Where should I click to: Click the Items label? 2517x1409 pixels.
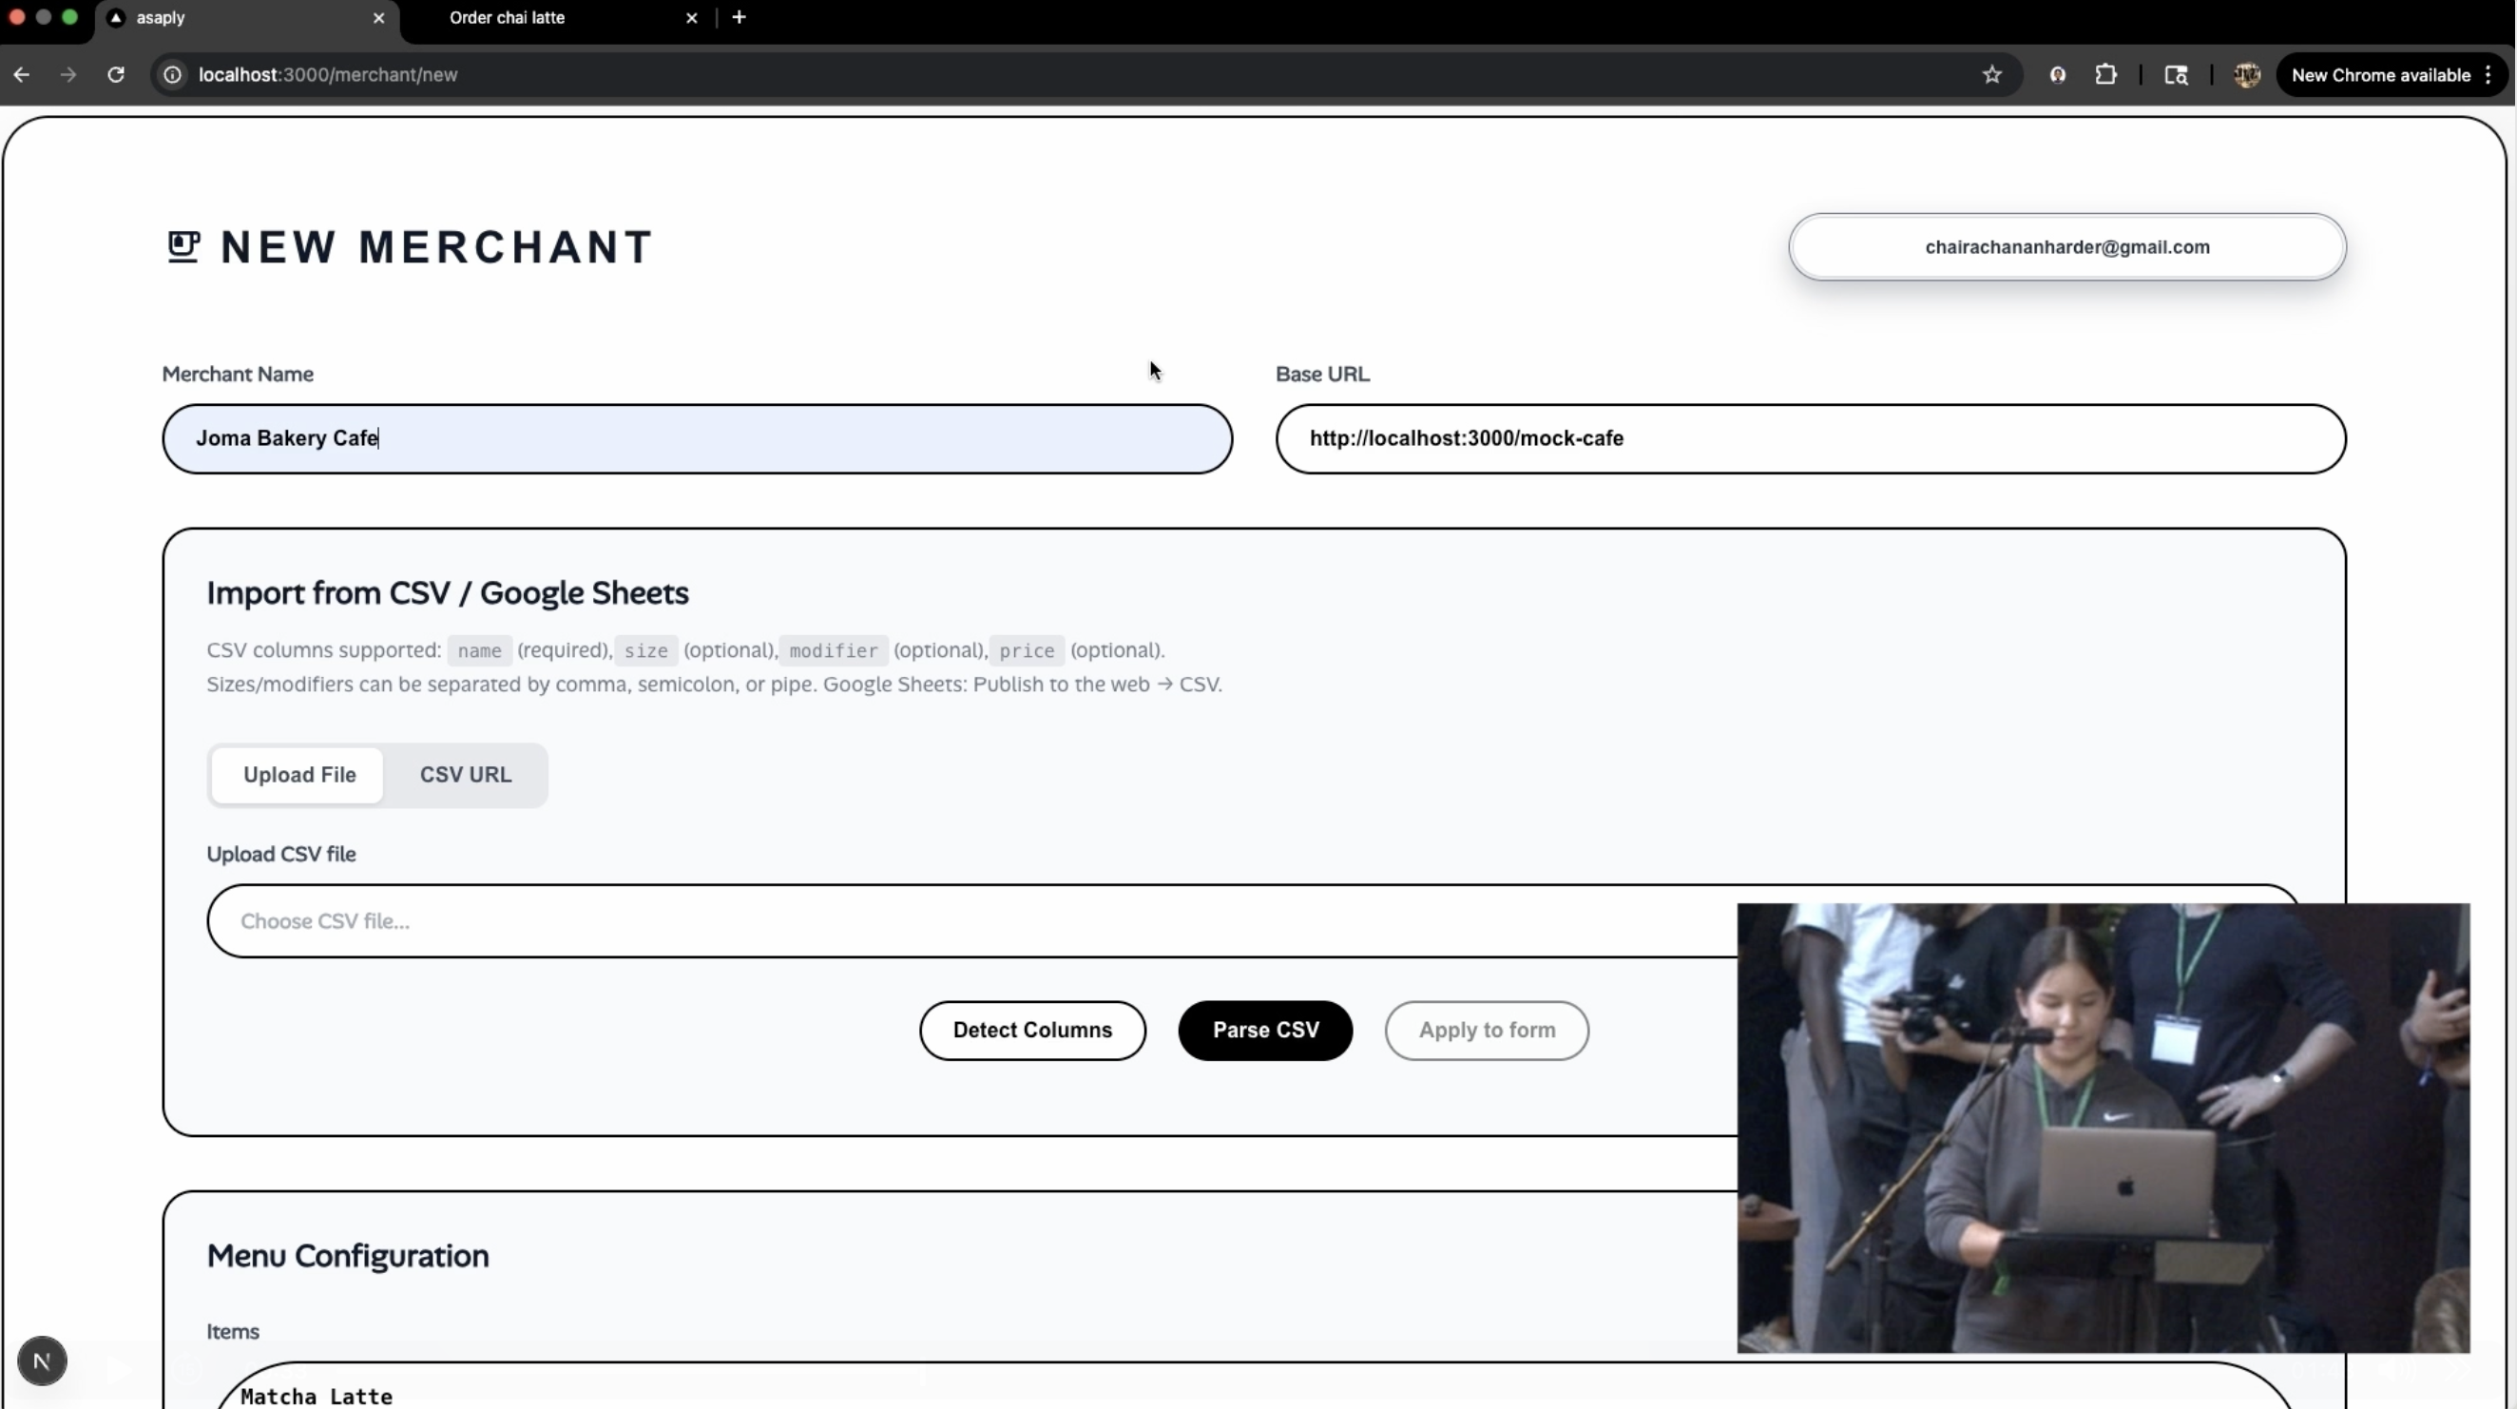tap(233, 1332)
